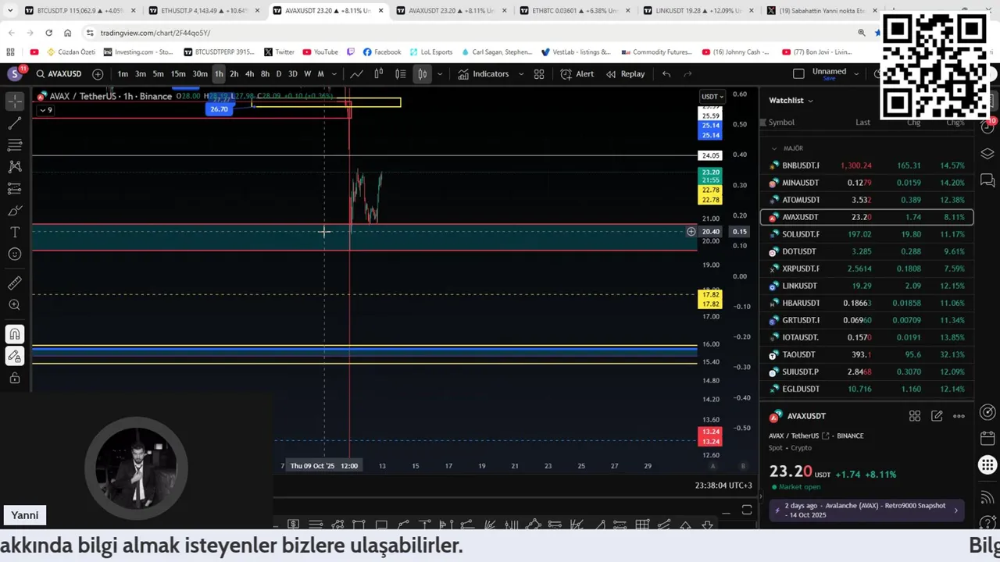Click the plus on the price axis
The height and width of the screenshot is (562, 1000).
pyautogui.click(x=691, y=232)
